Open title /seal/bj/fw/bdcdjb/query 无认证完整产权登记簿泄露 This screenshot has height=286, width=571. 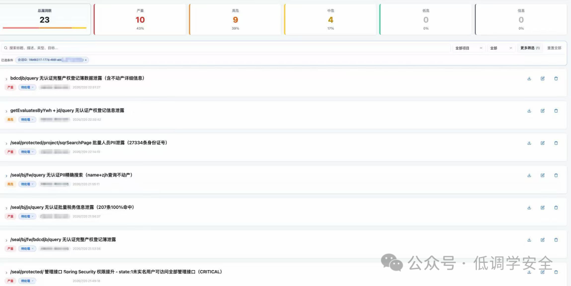click(63, 239)
